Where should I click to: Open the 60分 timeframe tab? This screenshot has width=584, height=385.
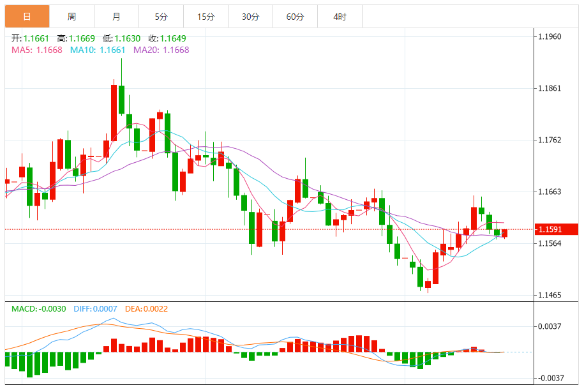pyautogui.click(x=296, y=17)
